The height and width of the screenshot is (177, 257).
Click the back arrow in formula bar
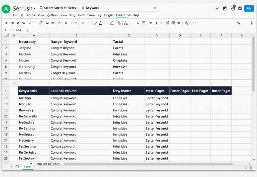6,30
